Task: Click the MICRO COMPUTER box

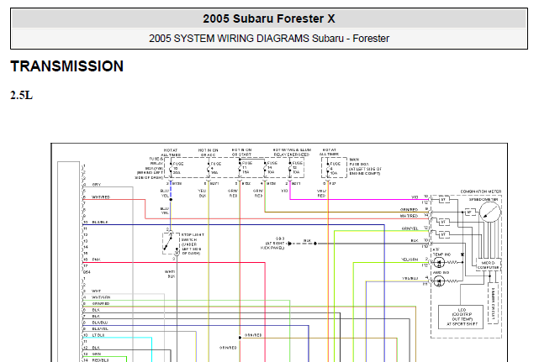Action: 488,265
